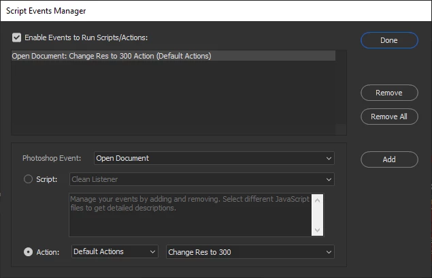Click the description scrollbar up arrow

coord(317,200)
